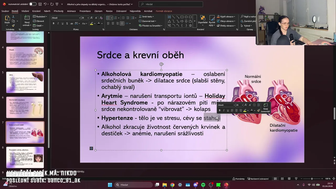Center align text in ribbon Odstavec group
This screenshot has height=189, width=336.
pos(113,23)
